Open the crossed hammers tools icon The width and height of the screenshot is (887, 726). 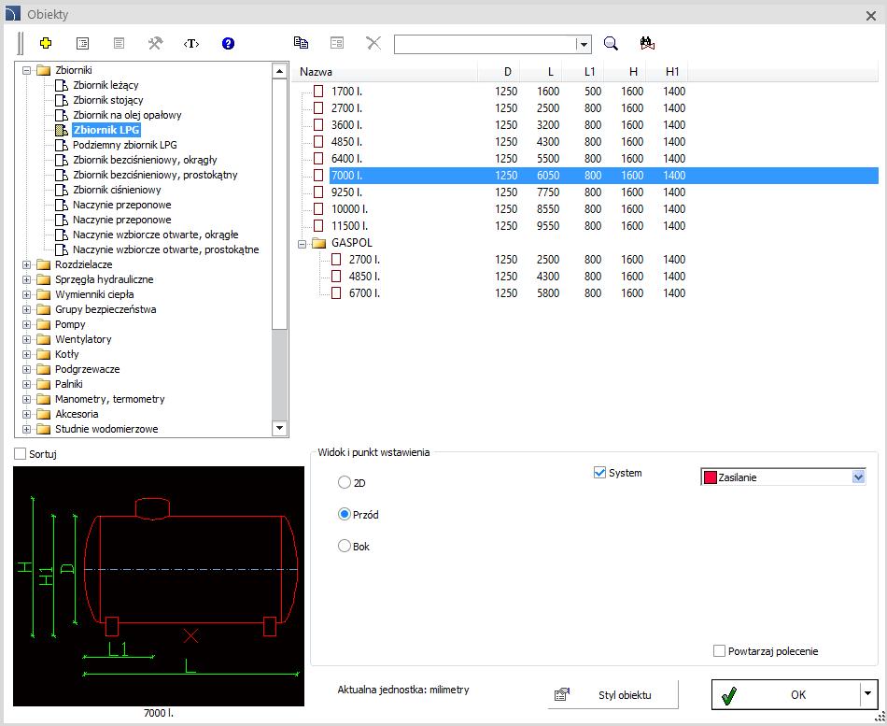[x=155, y=43]
